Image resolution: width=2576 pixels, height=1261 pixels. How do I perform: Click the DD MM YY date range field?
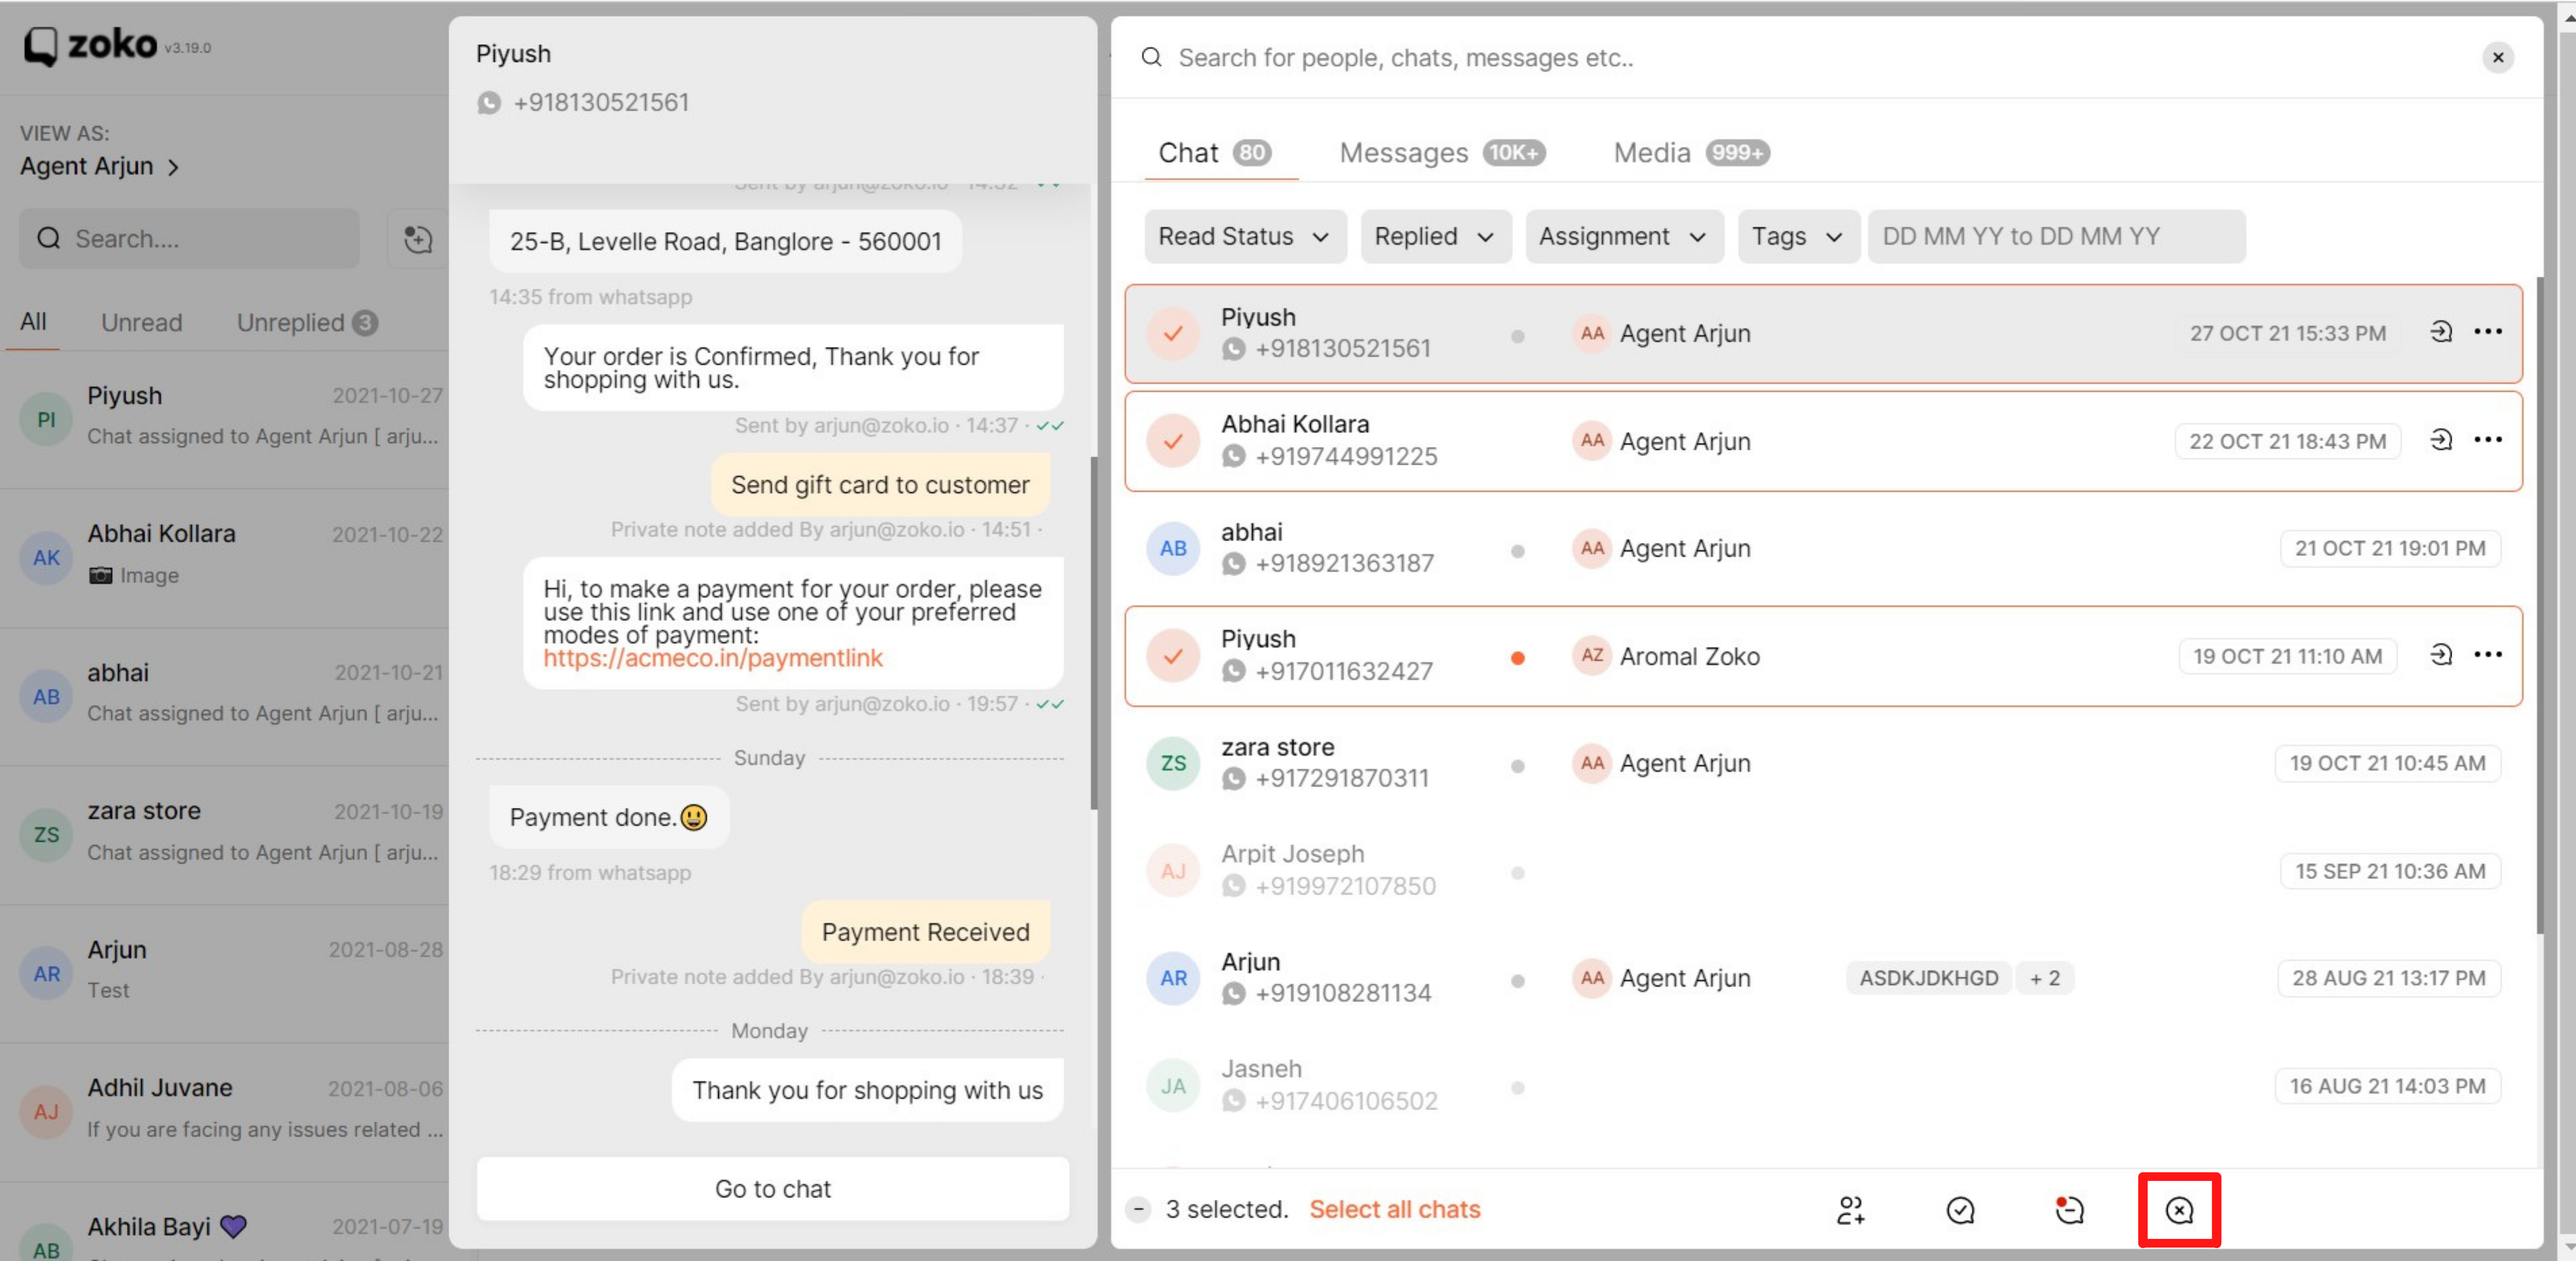click(2056, 237)
